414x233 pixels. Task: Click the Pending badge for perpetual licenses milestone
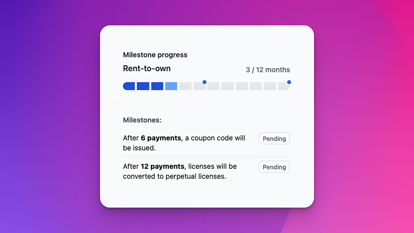(x=274, y=167)
